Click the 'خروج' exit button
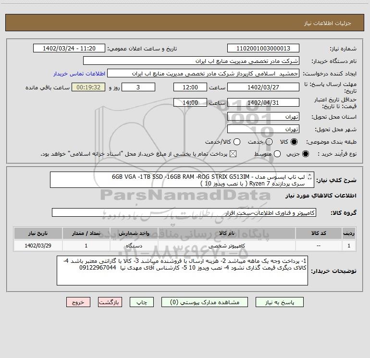This screenshot has width=370, height=358. click(x=78, y=302)
